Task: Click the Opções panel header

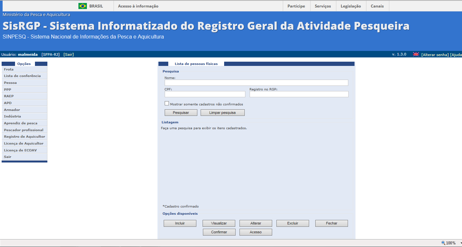Action: coord(24,64)
